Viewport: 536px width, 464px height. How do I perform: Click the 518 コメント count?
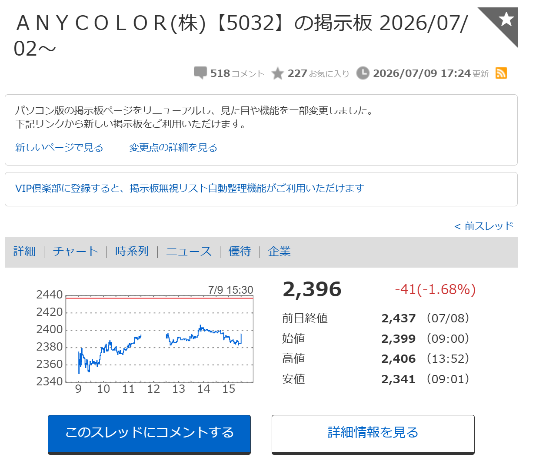click(x=237, y=73)
